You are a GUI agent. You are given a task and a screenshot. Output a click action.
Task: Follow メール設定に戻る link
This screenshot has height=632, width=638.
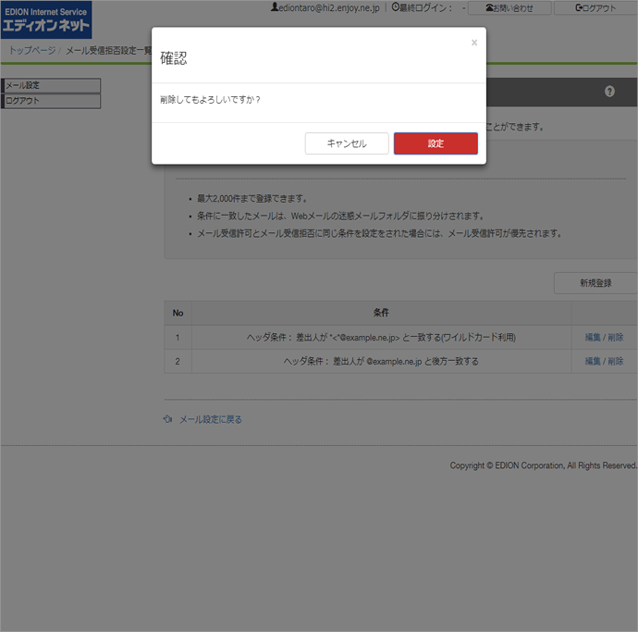click(x=211, y=419)
